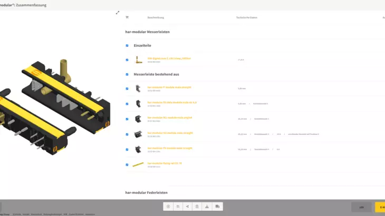The height and width of the screenshot is (216, 385).
Task: Download CAD data via download icon
Action: pyautogui.click(x=207, y=207)
